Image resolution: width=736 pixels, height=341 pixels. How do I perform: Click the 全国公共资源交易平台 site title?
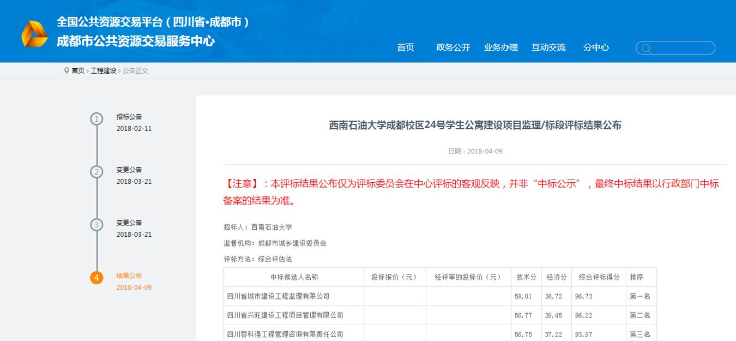point(153,22)
